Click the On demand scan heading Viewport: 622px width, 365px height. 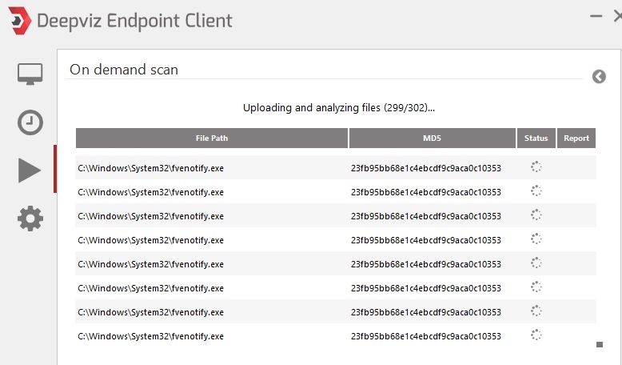(124, 70)
